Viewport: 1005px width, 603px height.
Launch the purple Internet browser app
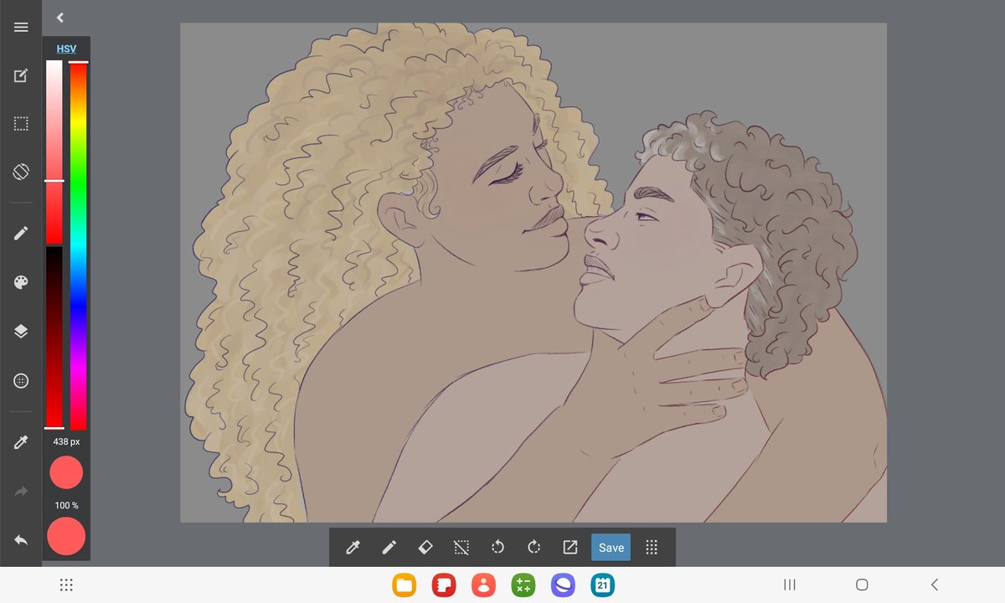563,585
